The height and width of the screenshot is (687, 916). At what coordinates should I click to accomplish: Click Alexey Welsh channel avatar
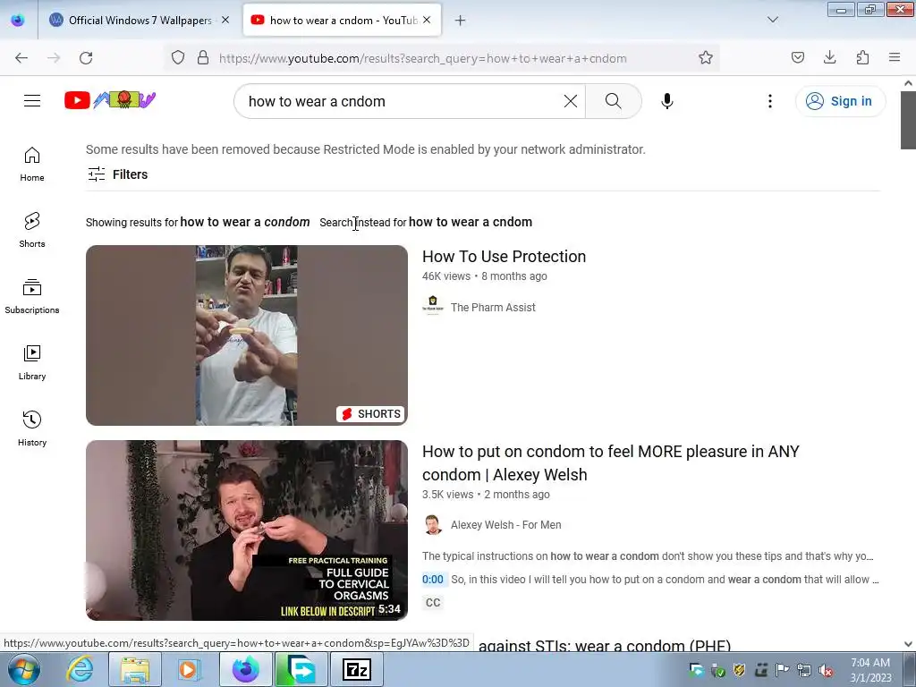[433, 524]
